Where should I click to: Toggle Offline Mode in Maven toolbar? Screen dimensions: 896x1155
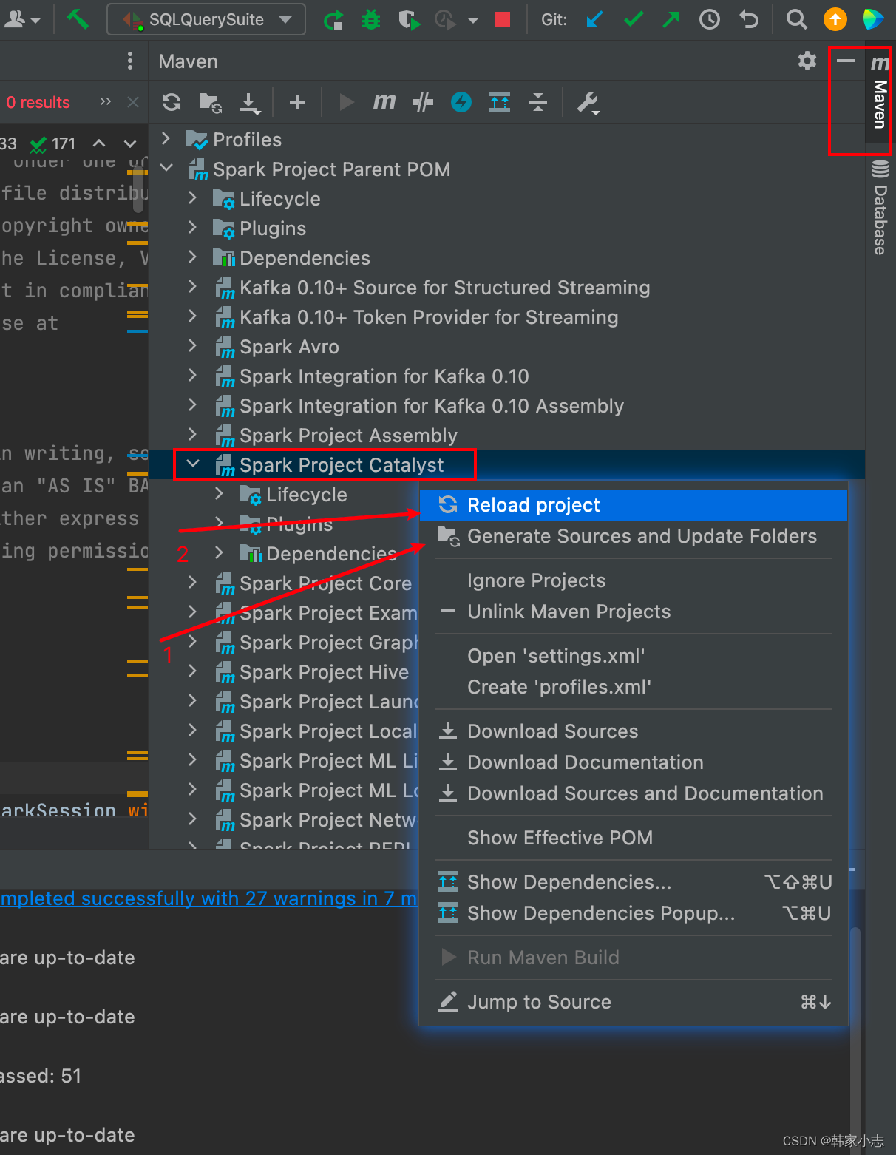click(423, 102)
